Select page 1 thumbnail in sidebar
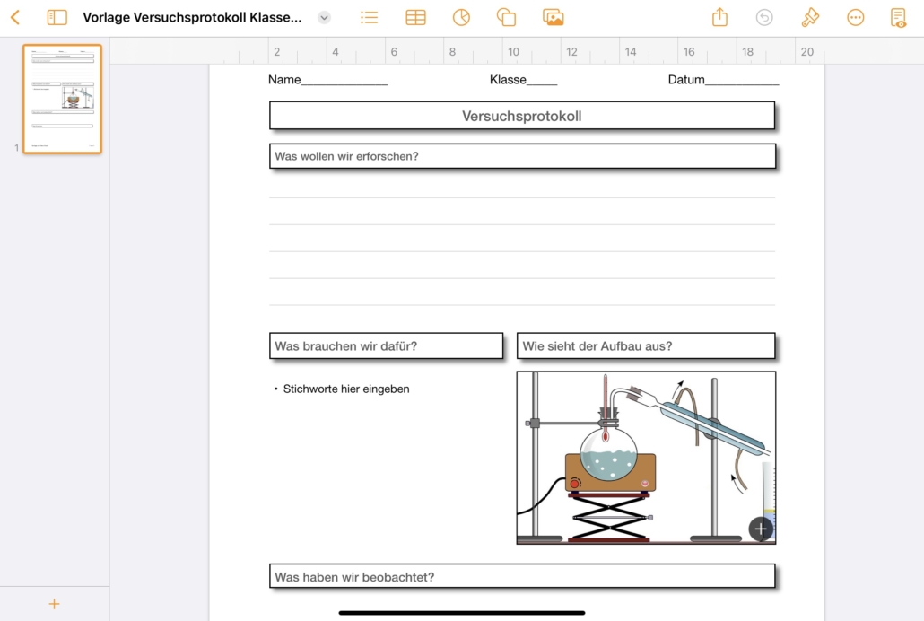This screenshot has width=924, height=621. pos(62,99)
